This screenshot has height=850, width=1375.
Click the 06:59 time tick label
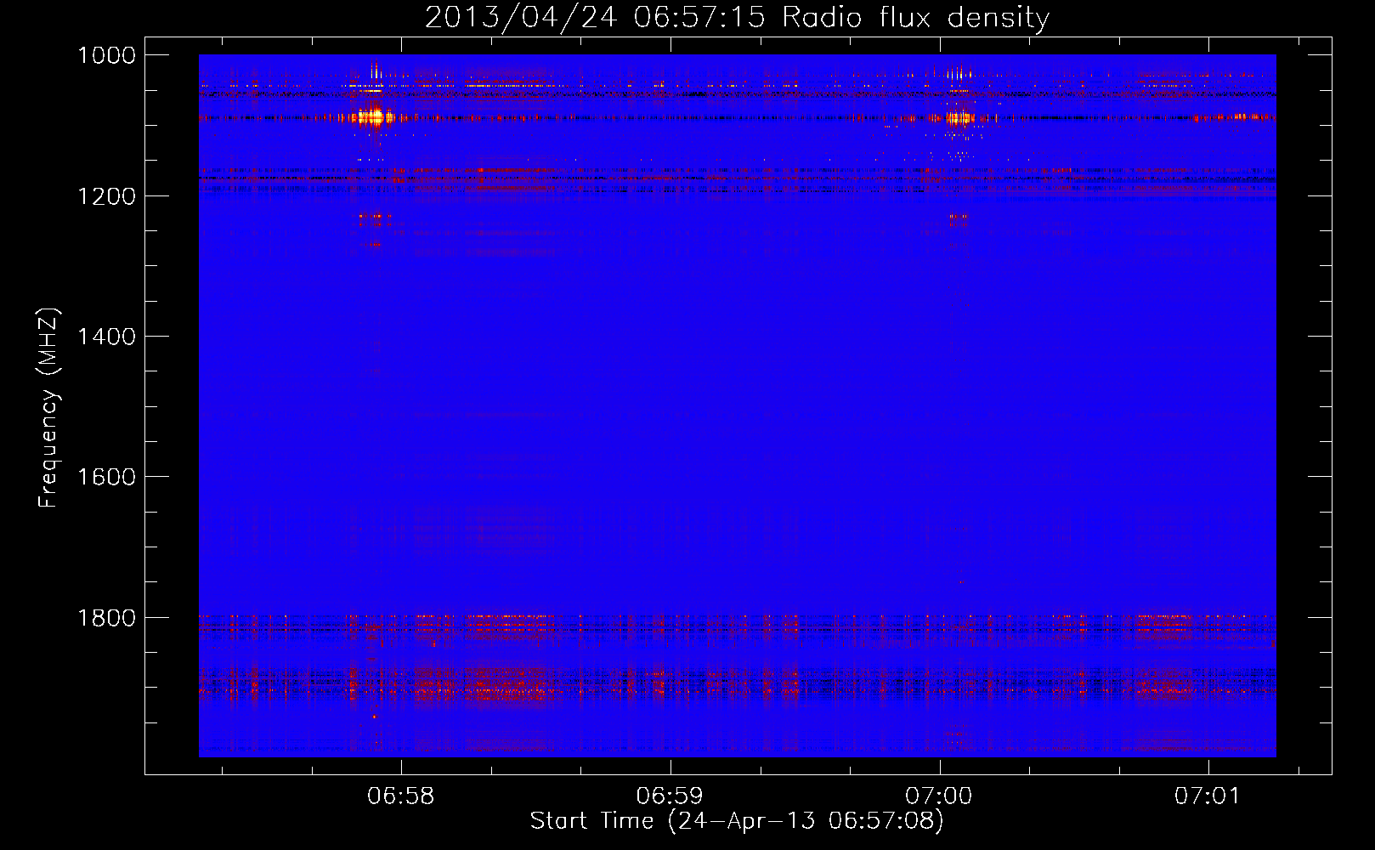tap(671, 796)
